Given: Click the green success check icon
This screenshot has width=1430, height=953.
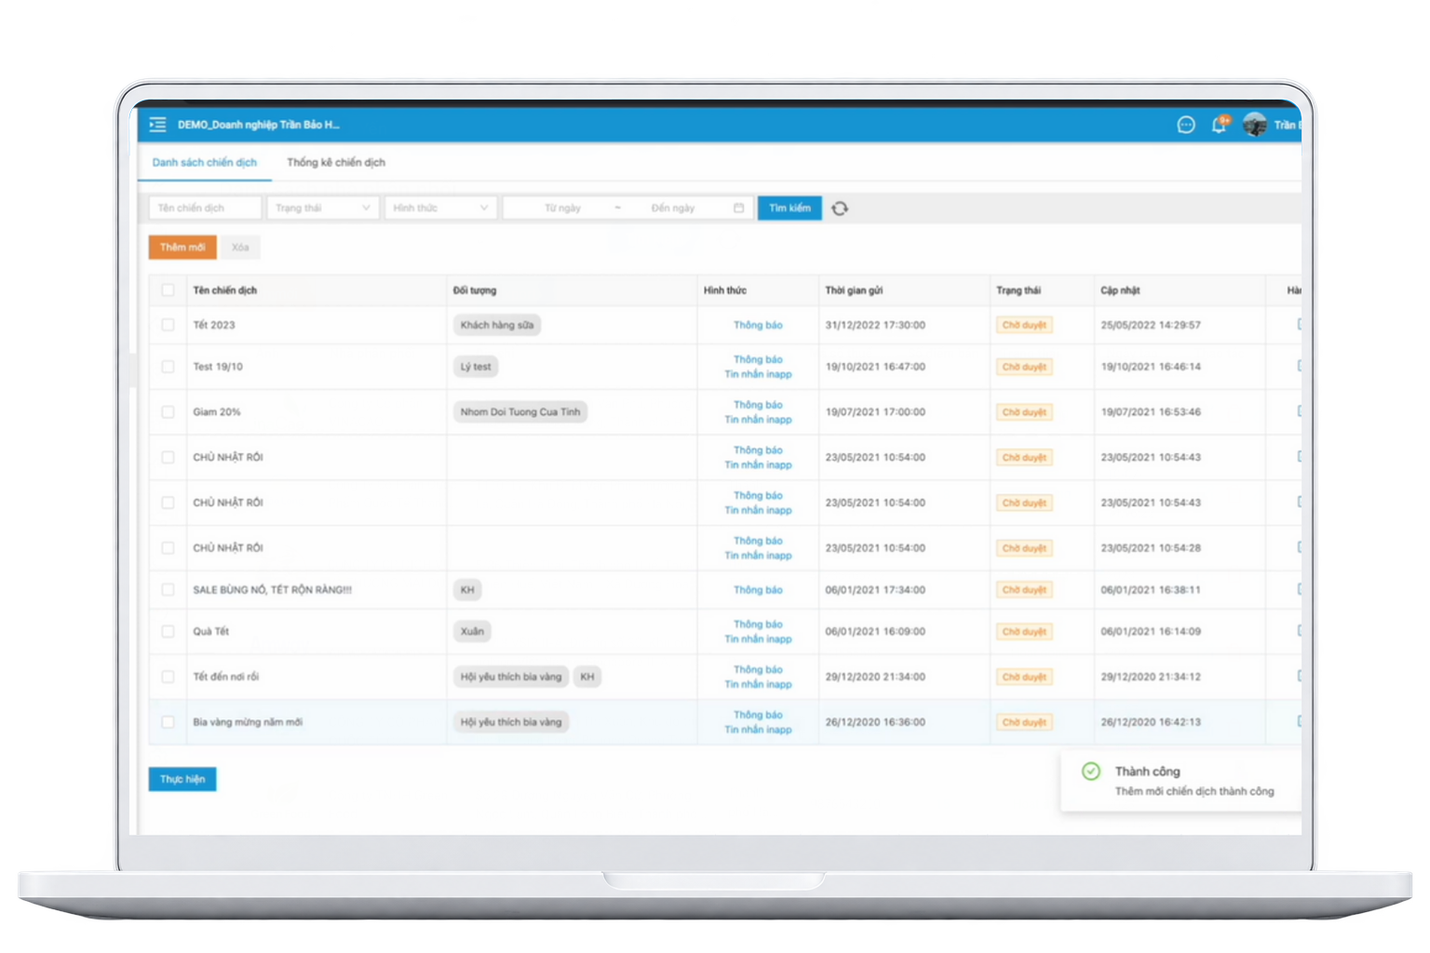Looking at the screenshot, I should [1091, 771].
